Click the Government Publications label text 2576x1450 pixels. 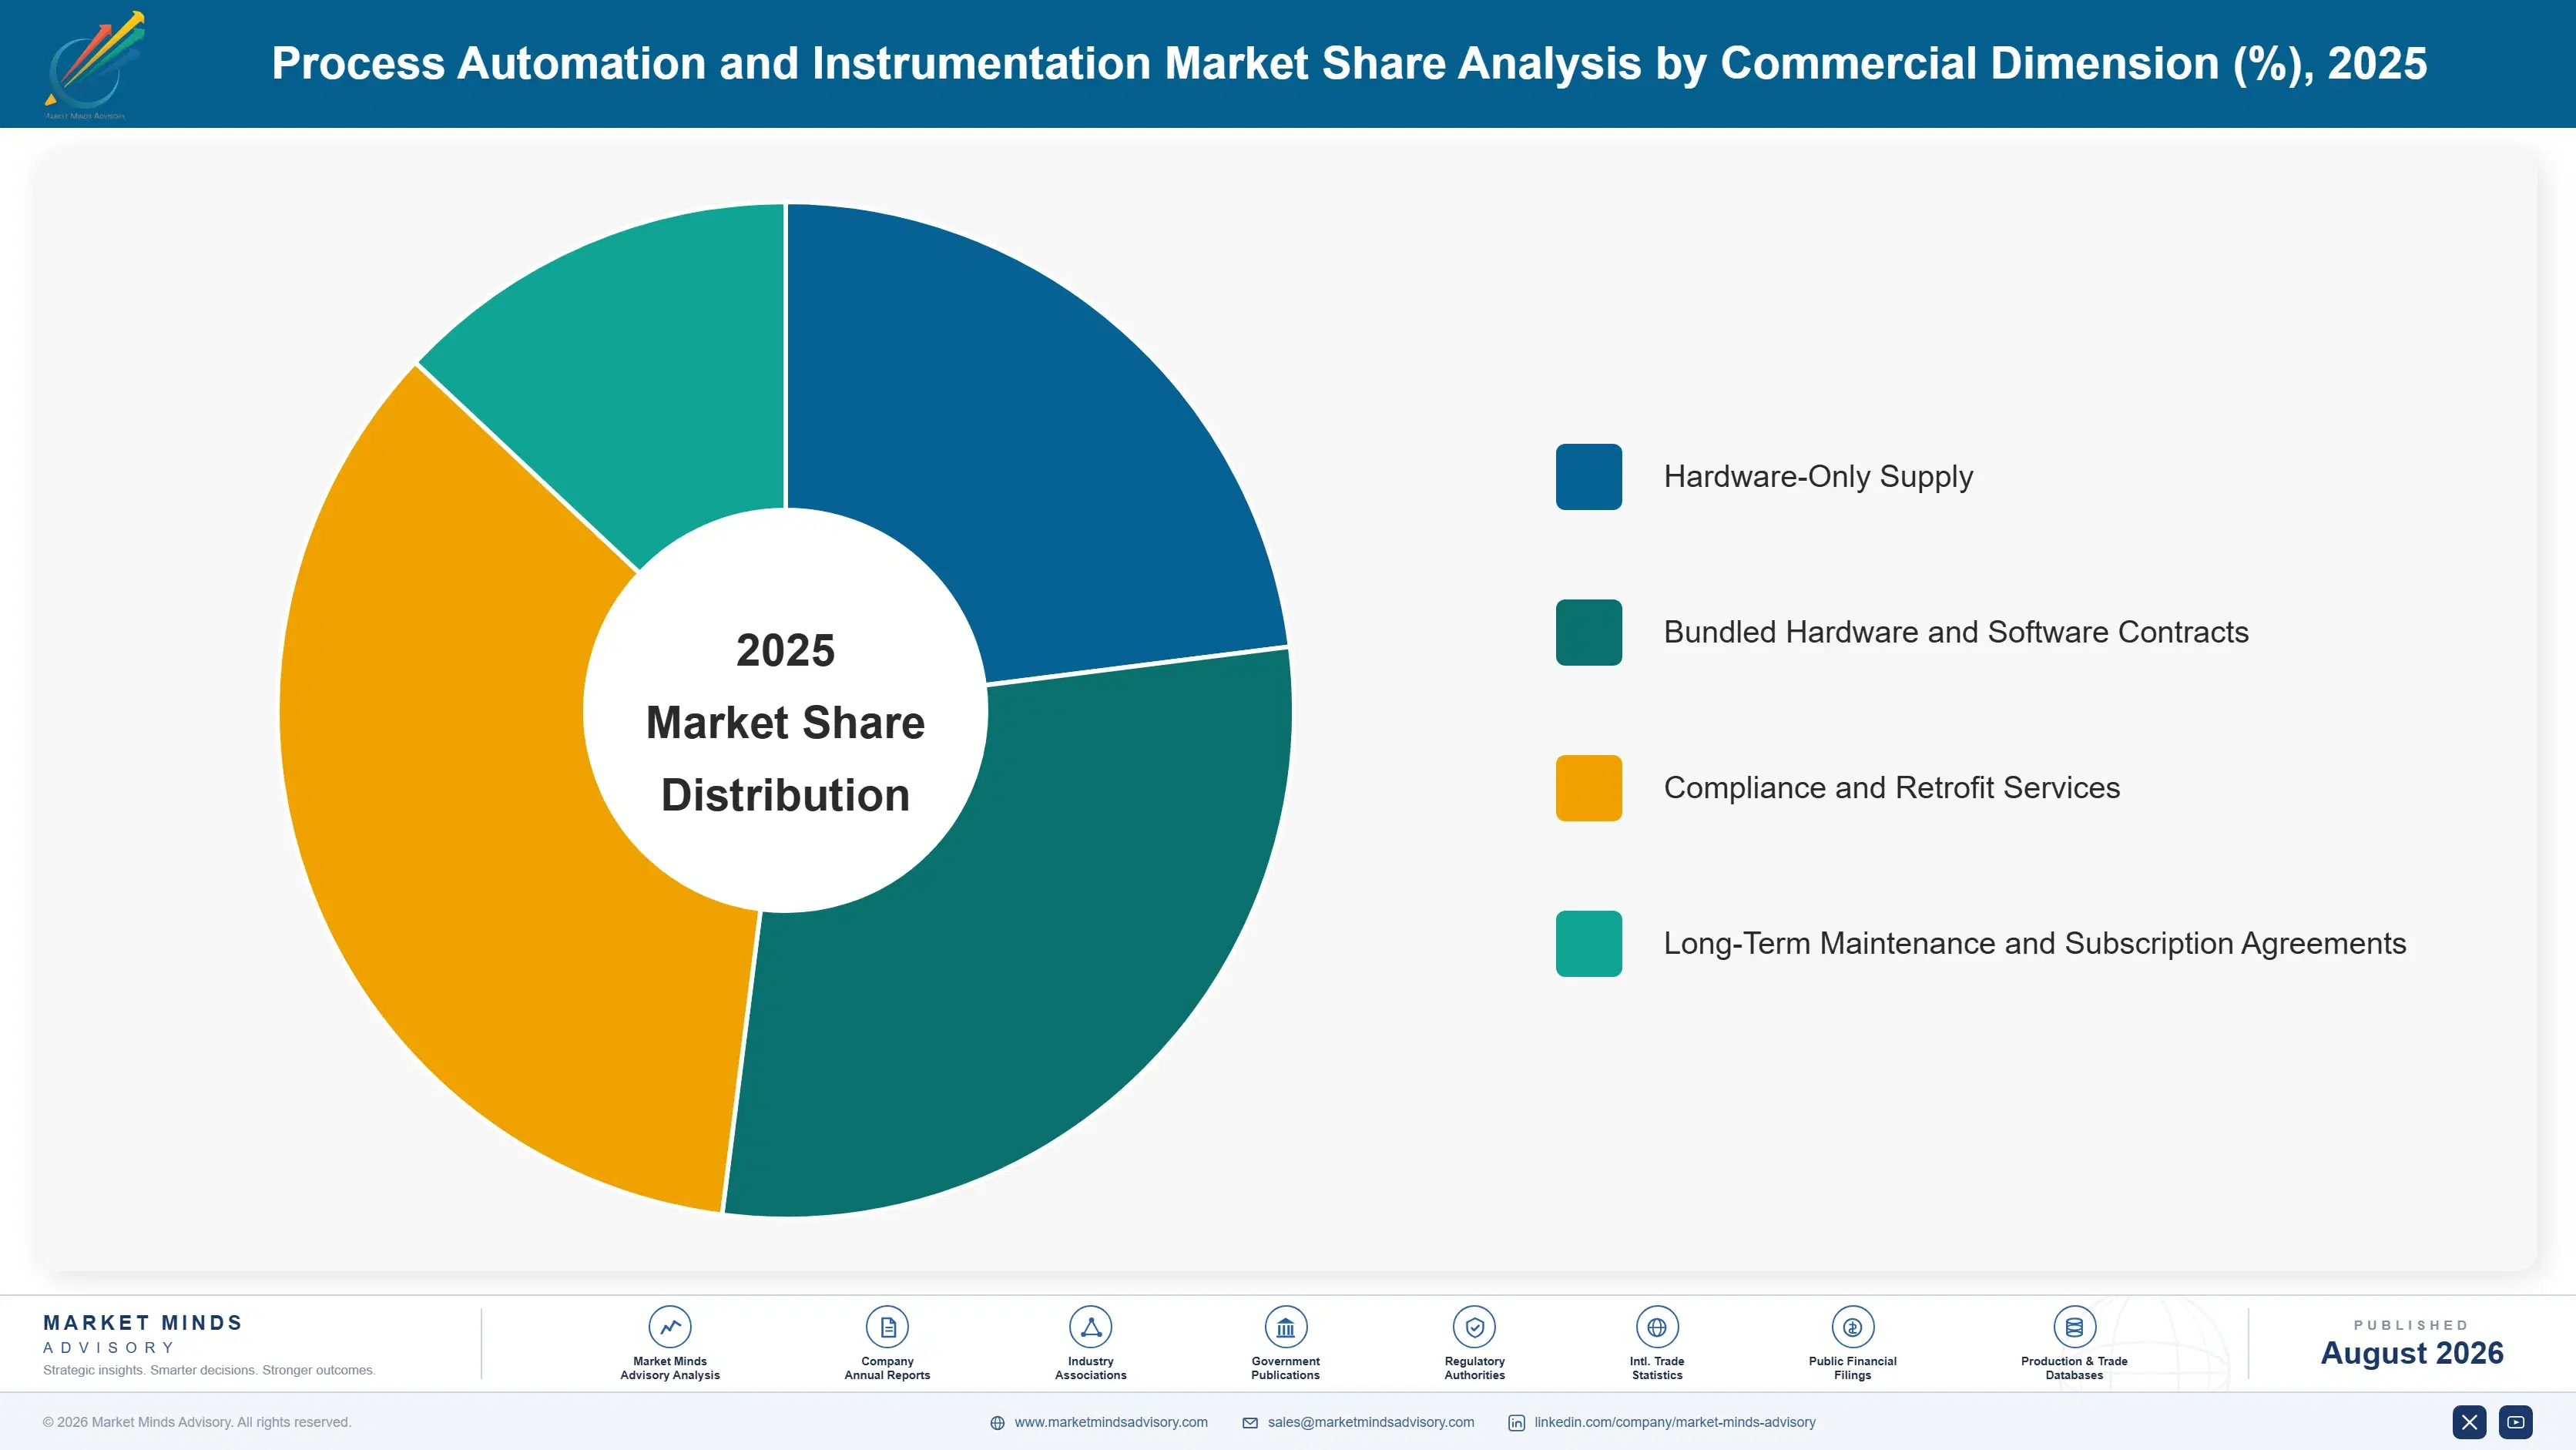pos(1286,1368)
